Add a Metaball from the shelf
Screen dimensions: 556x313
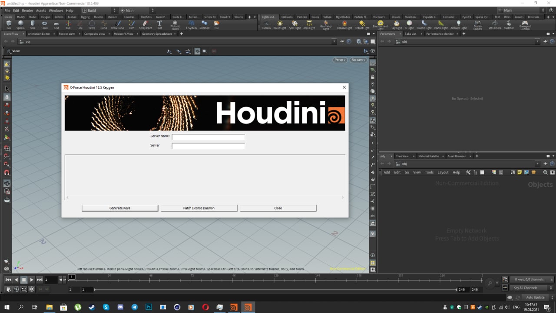[x=204, y=25]
